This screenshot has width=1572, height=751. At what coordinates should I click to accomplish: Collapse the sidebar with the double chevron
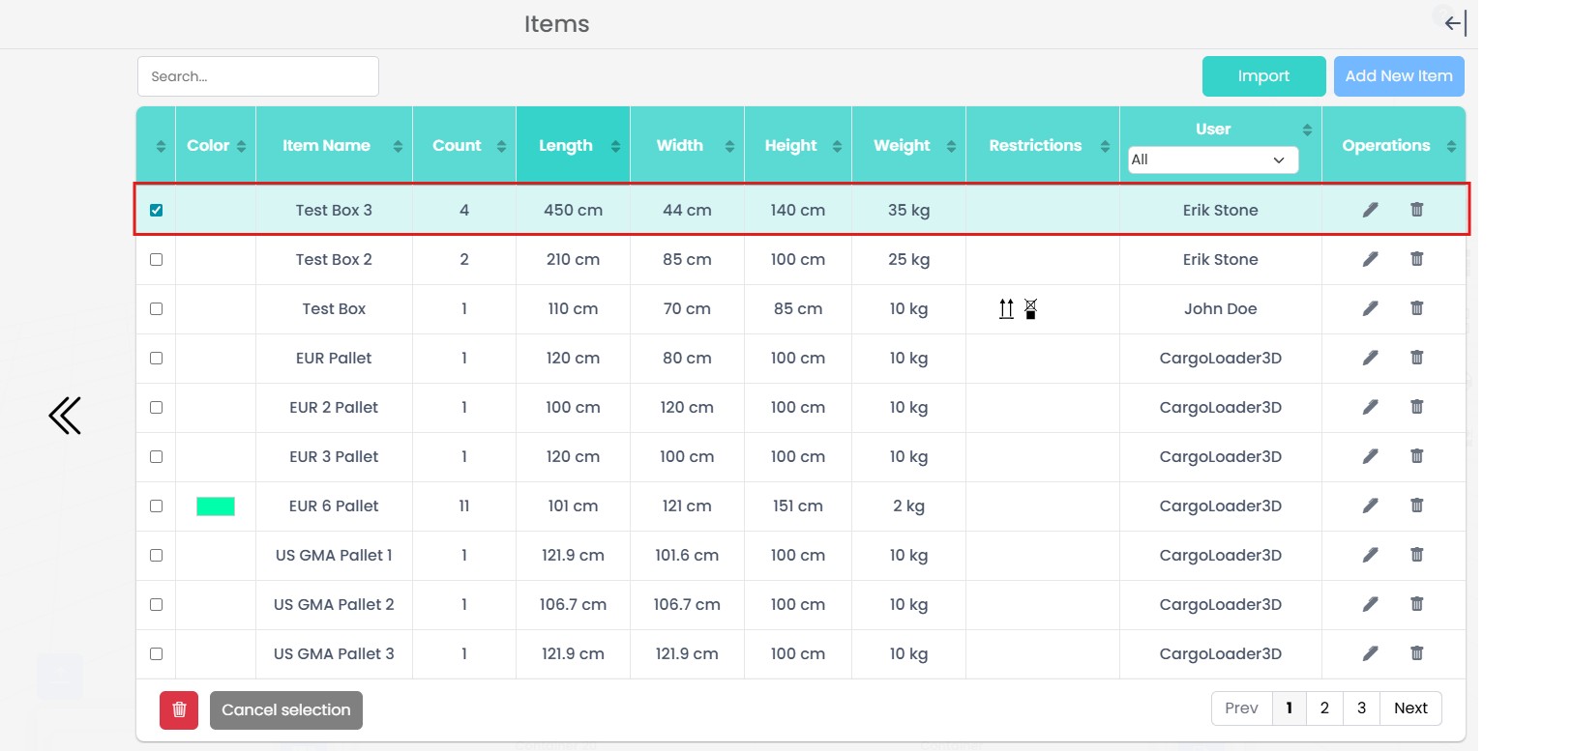(x=65, y=416)
